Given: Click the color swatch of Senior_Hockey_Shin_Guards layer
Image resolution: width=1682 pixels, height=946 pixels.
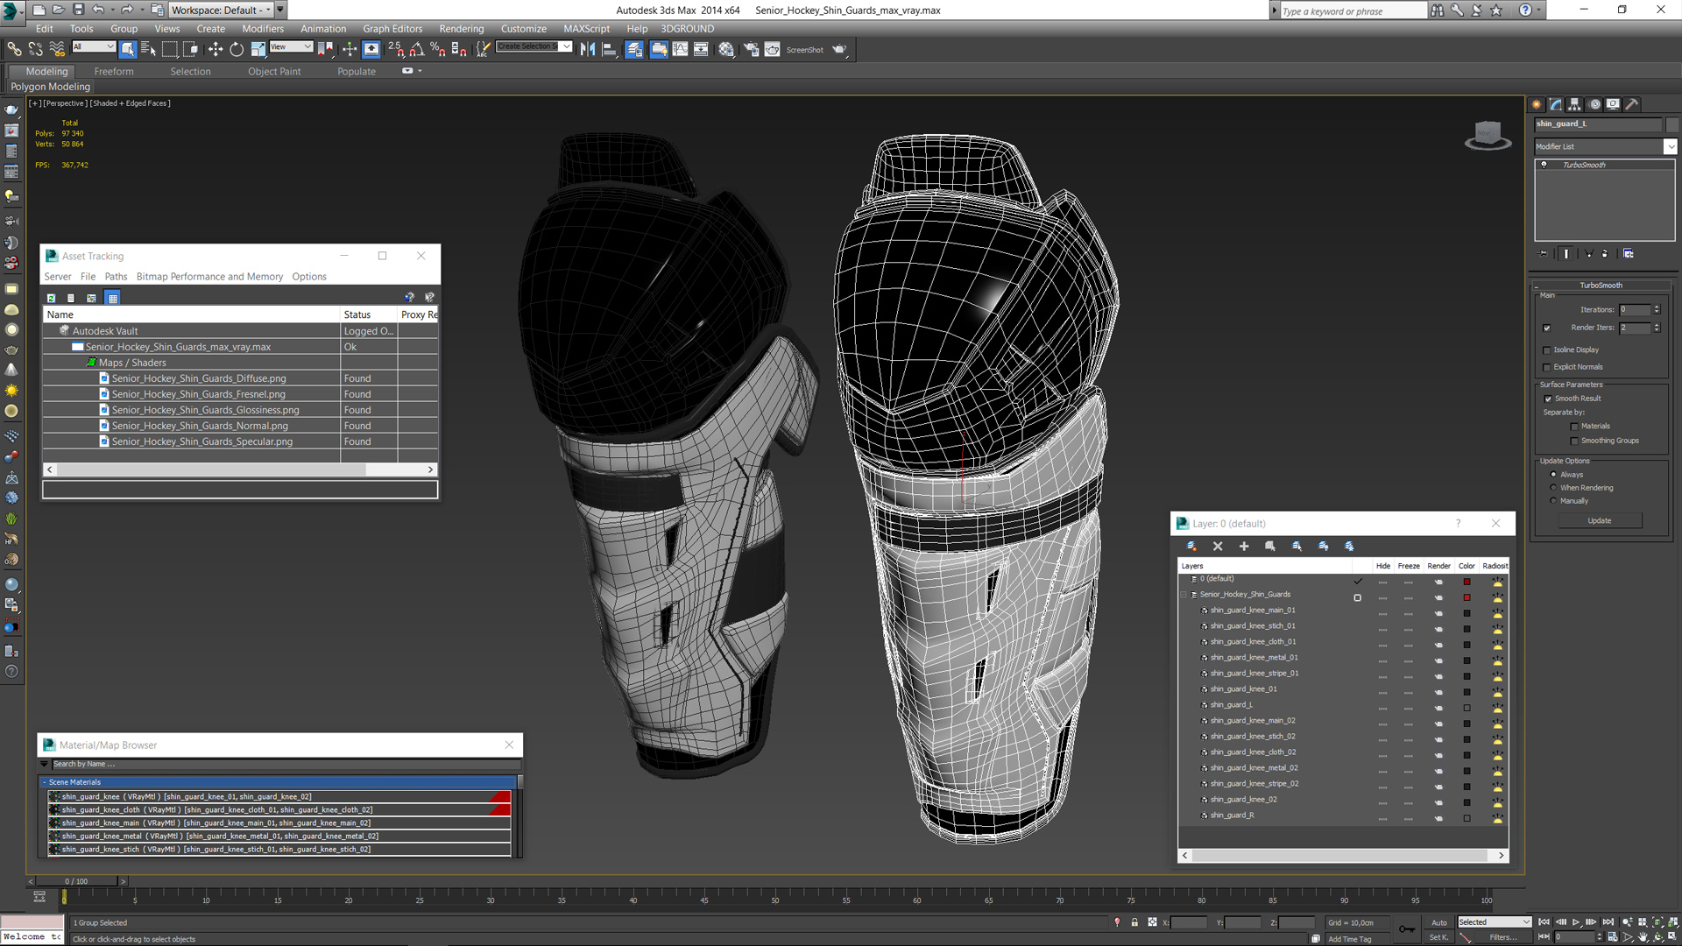Looking at the screenshot, I should (x=1466, y=598).
